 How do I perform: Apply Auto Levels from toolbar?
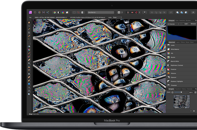pos(55,13)
